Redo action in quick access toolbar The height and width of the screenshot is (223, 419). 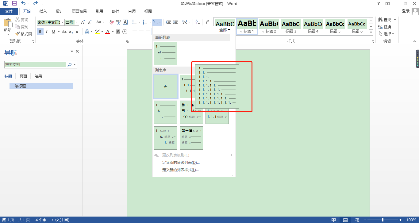35,4
